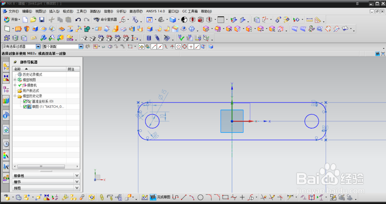Open a file with the folder icon
This screenshot has width=386, height=204.
(x=33, y=20)
